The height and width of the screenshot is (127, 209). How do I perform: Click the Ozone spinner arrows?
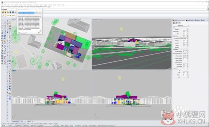point(187,45)
